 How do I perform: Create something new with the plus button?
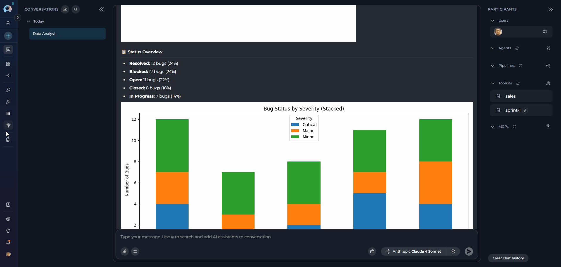tap(8, 36)
